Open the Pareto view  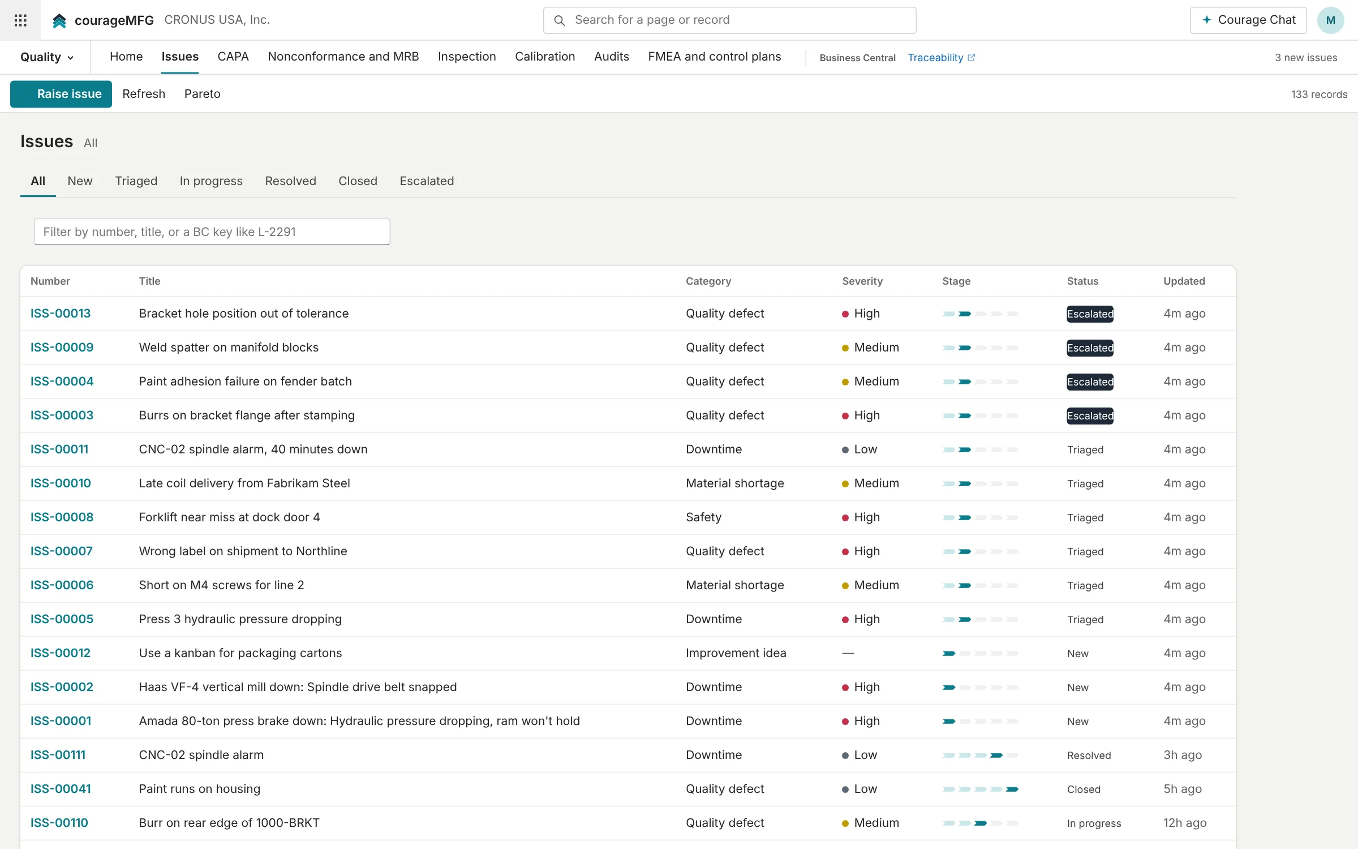pos(202,94)
